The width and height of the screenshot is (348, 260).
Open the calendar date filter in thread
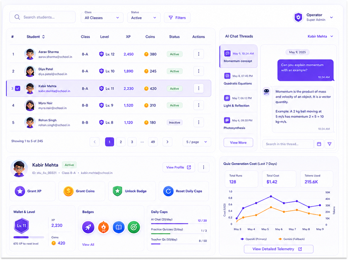tap(319, 144)
